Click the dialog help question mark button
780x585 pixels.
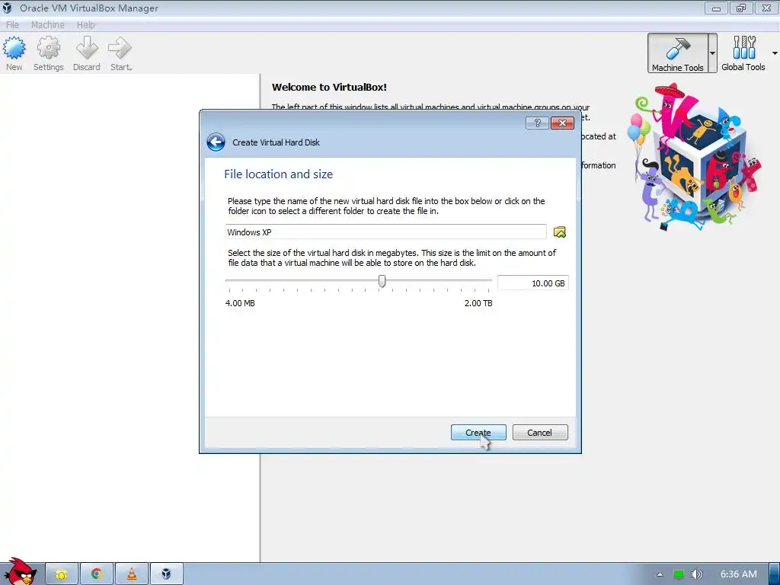pos(537,123)
